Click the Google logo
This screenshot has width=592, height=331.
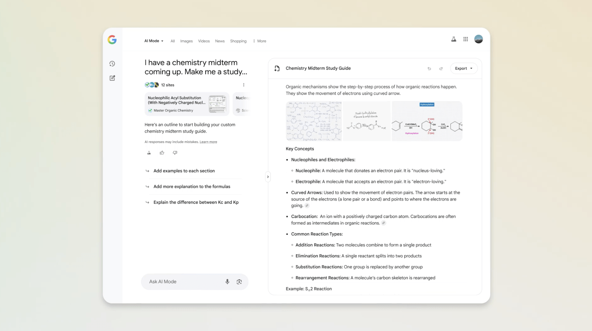(112, 40)
